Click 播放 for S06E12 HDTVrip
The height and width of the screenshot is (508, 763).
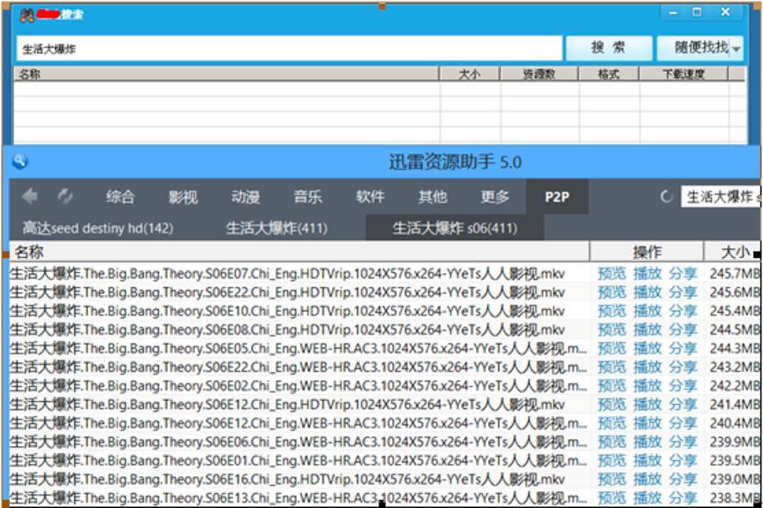pyautogui.click(x=647, y=405)
